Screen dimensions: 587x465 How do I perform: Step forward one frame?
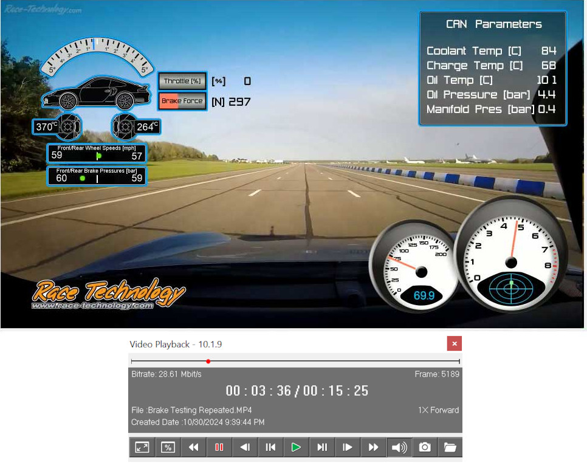point(322,447)
